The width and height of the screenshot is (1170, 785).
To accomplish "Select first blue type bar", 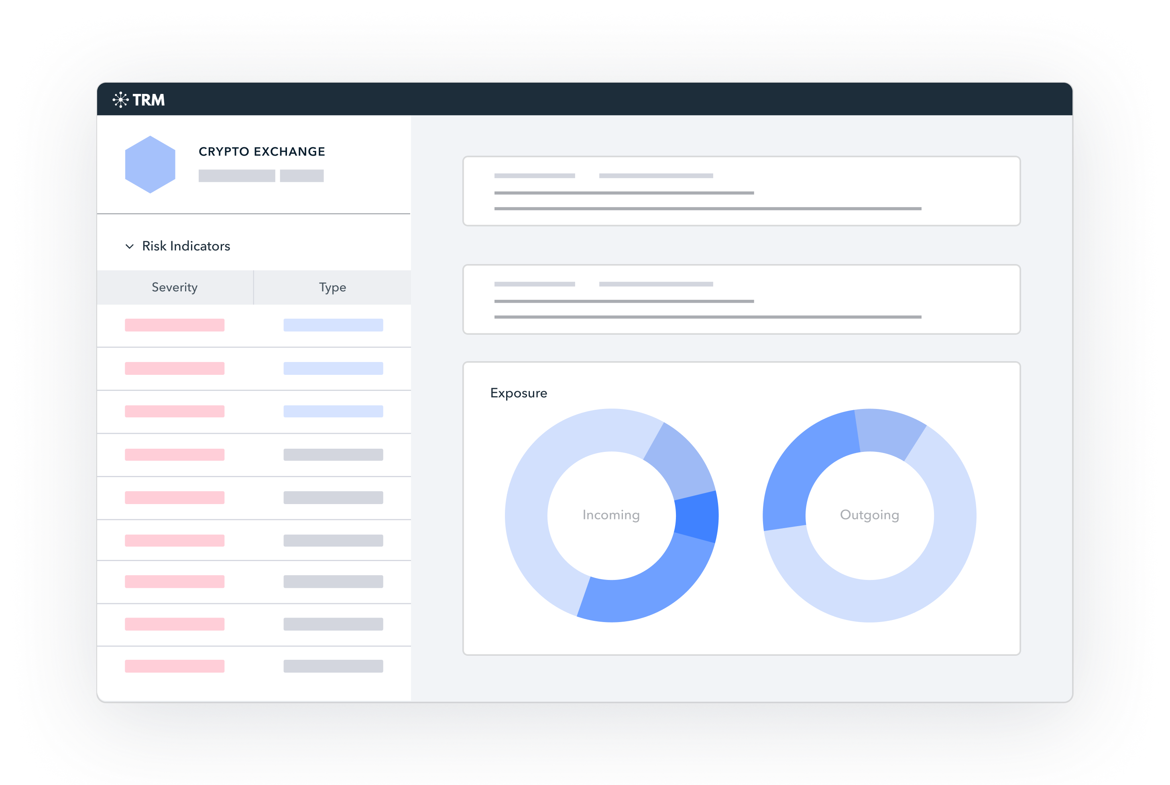I will (333, 325).
